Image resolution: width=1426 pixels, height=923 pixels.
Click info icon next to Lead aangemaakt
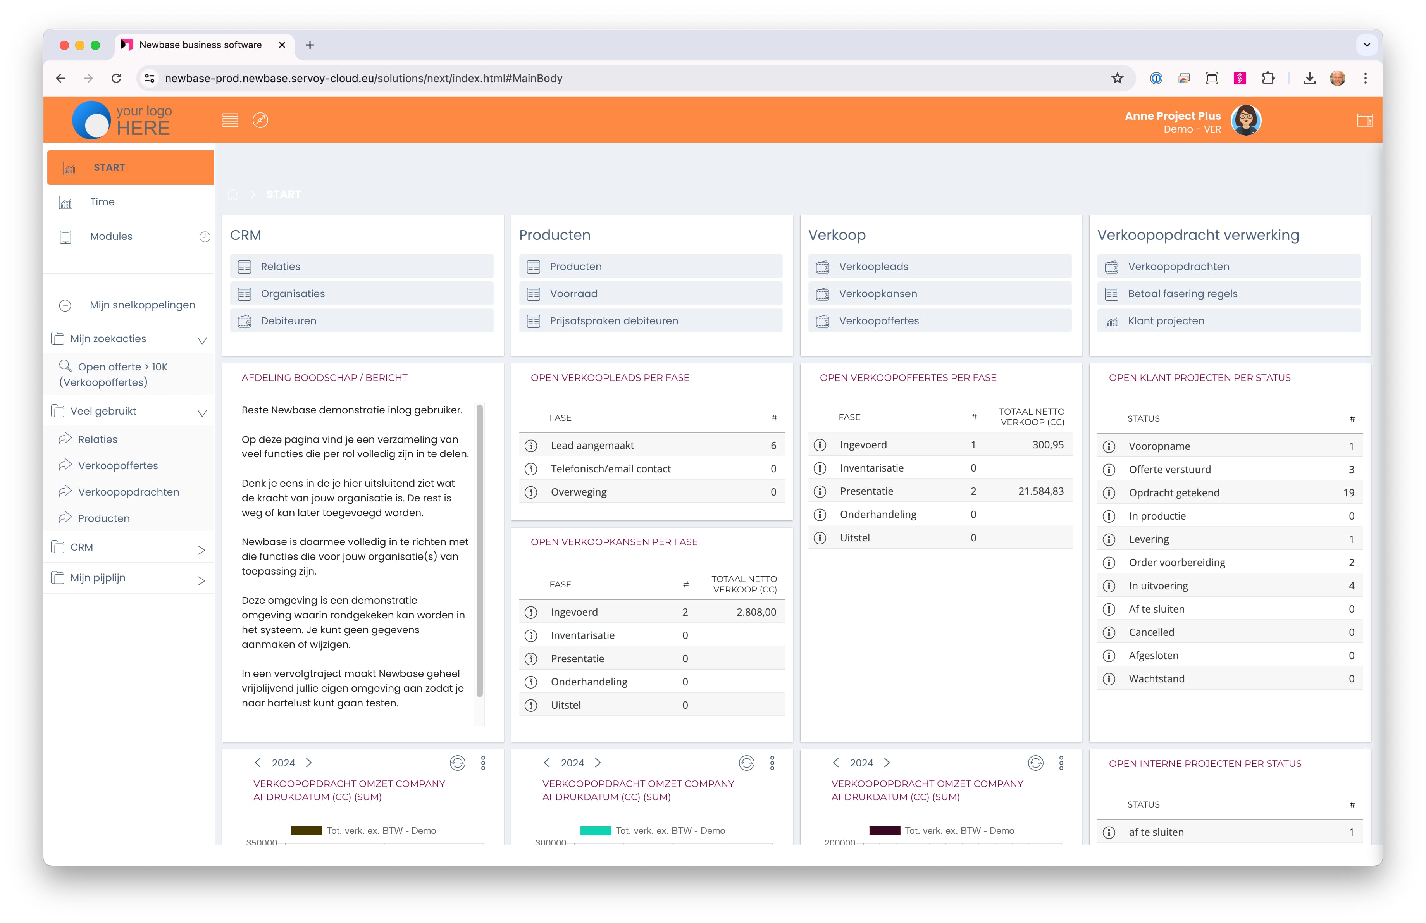point(531,446)
